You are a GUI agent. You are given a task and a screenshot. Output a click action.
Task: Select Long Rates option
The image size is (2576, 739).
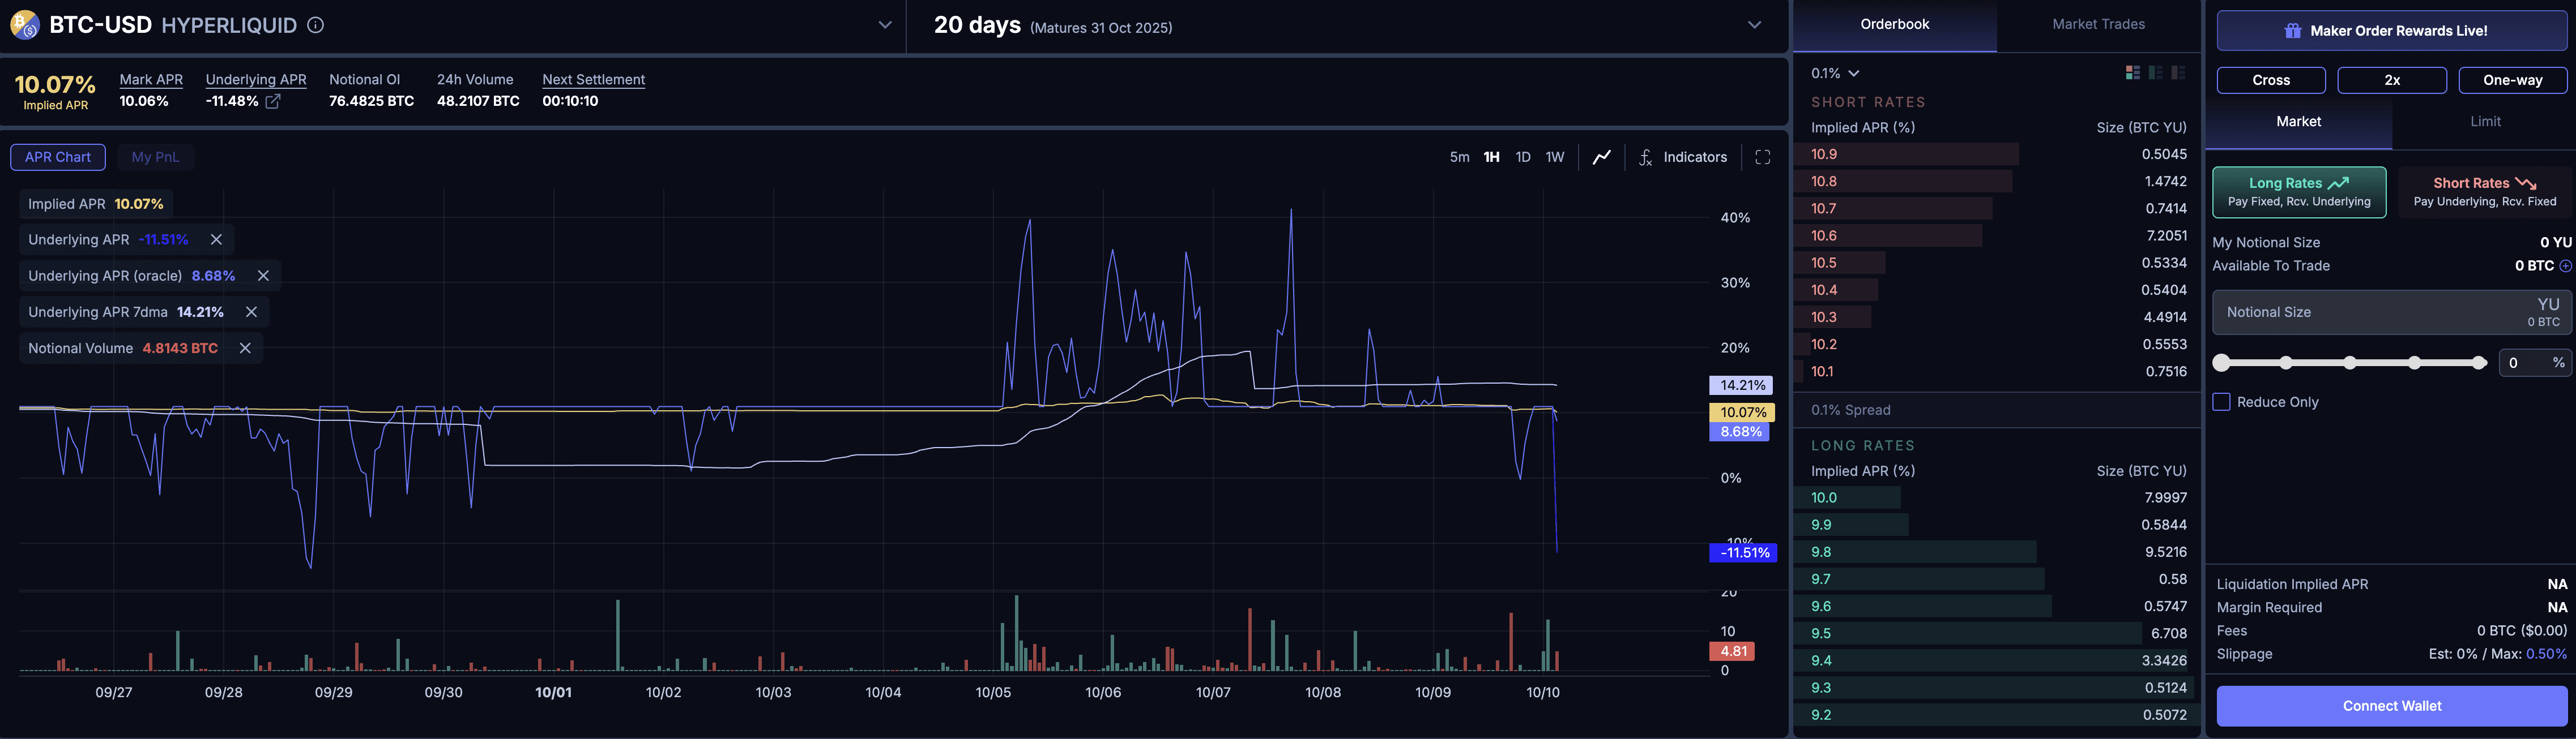[2298, 192]
